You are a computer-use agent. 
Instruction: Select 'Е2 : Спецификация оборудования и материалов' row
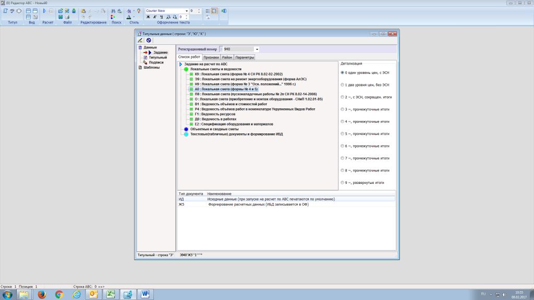pos(234,124)
